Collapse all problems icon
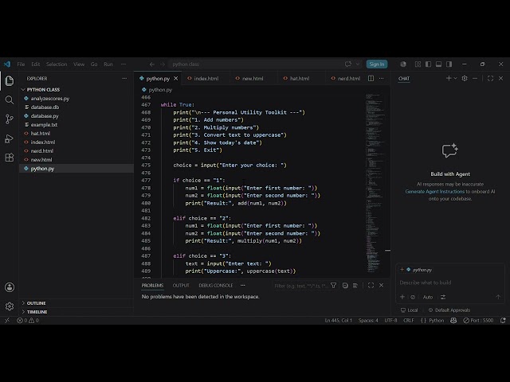510x382 pixels. [x=345, y=286]
